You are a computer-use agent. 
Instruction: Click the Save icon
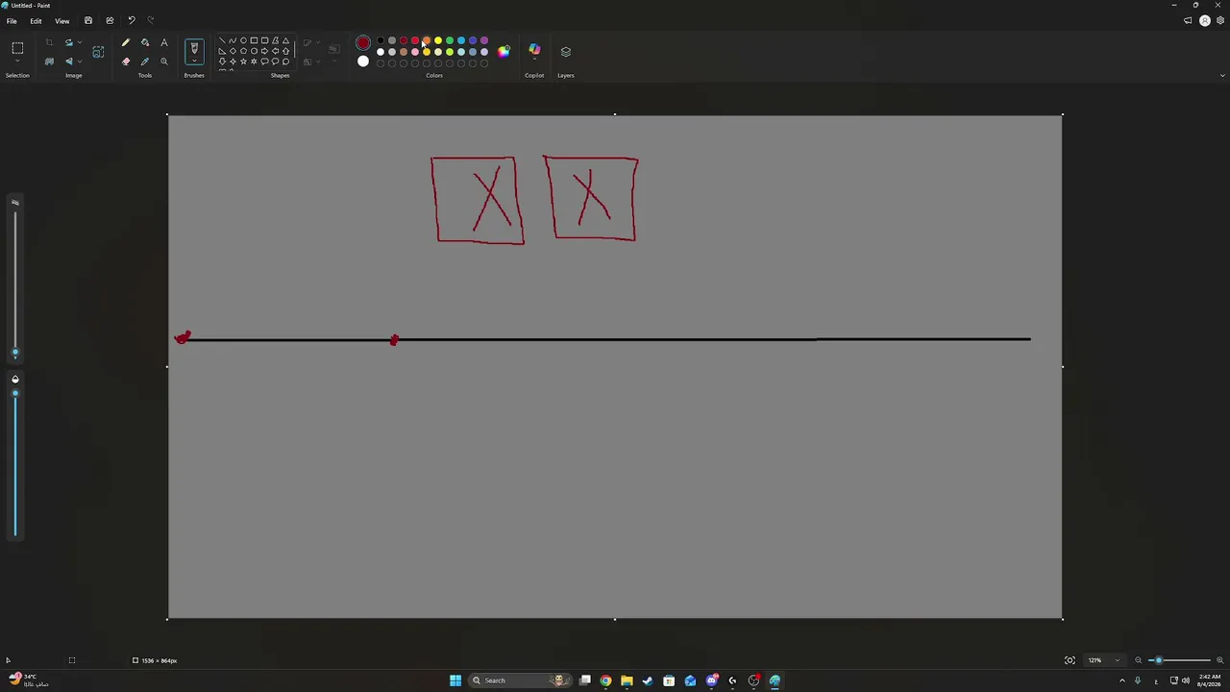[88, 20]
